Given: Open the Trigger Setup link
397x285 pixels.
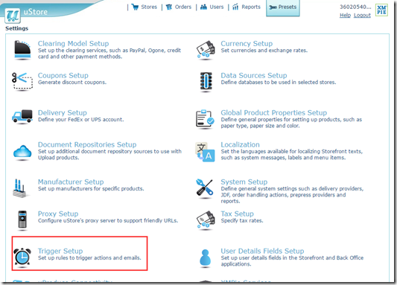Looking at the screenshot, I should coord(60,251).
